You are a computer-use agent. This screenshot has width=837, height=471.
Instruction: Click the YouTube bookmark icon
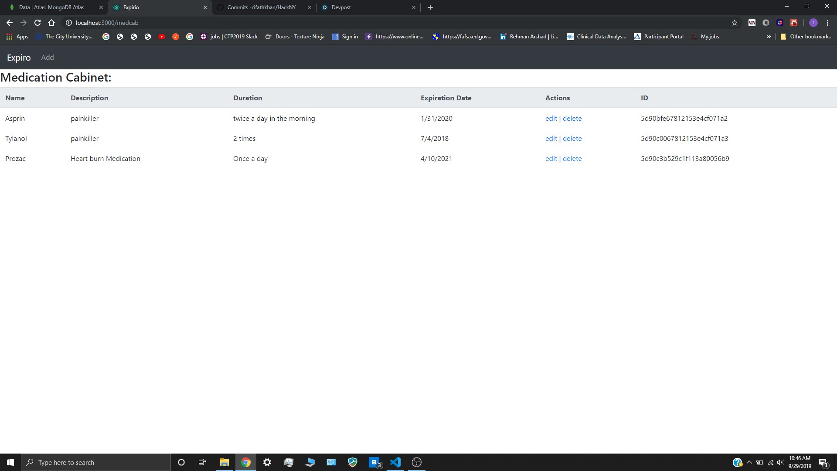click(162, 37)
